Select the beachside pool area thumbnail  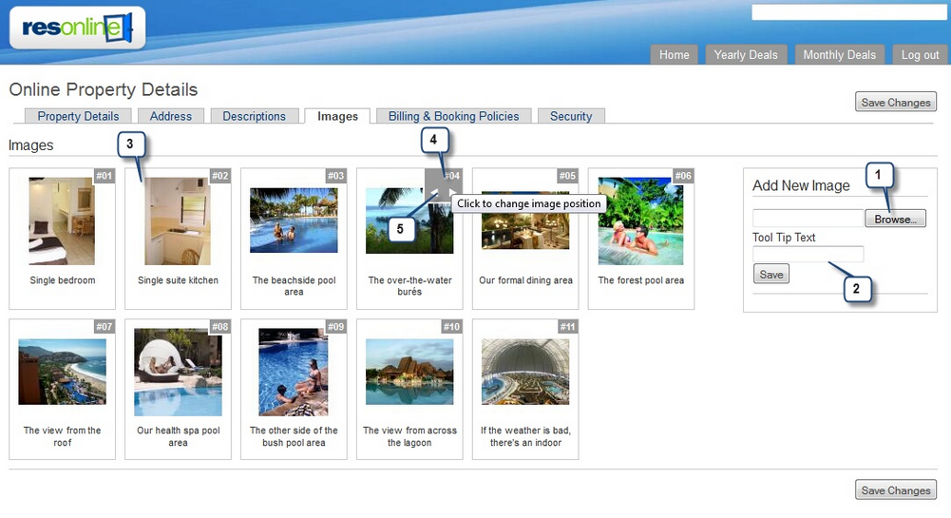(294, 221)
